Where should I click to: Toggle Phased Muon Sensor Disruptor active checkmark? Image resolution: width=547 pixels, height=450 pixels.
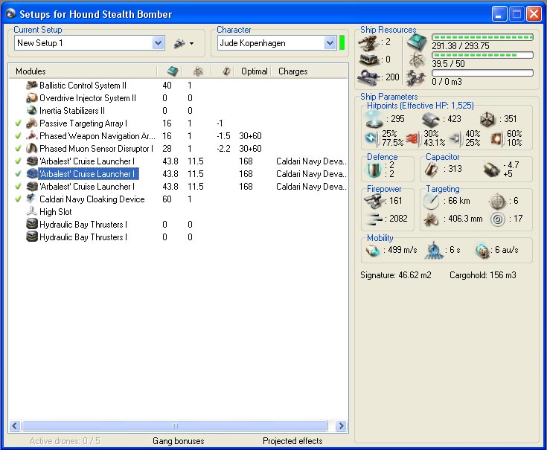pyautogui.click(x=18, y=149)
